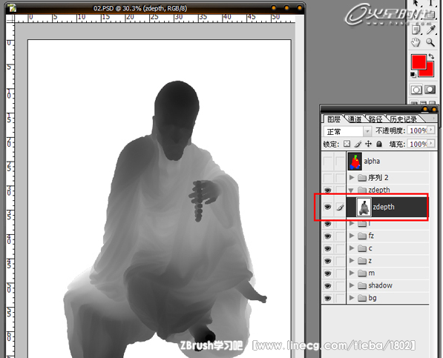Switch to the 历史记录 tab
Viewport: 443px width, 358px height.
click(x=404, y=119)
